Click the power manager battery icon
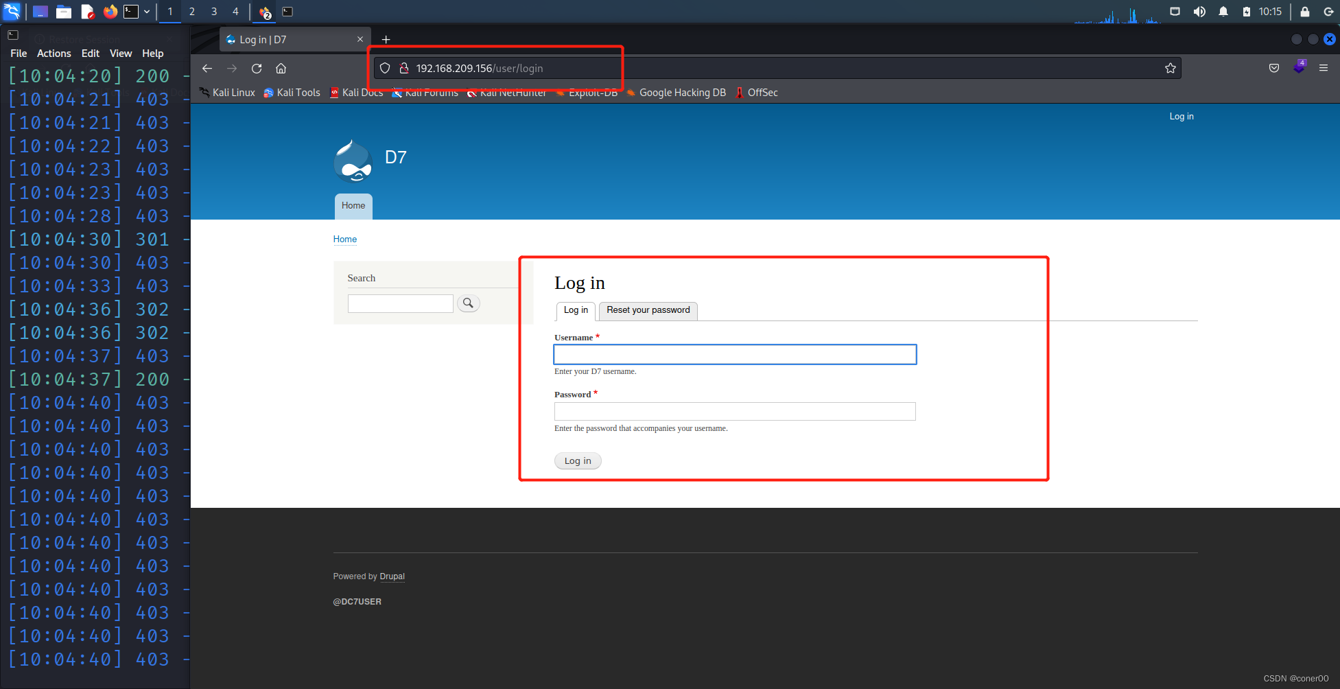 [1247, 12]
